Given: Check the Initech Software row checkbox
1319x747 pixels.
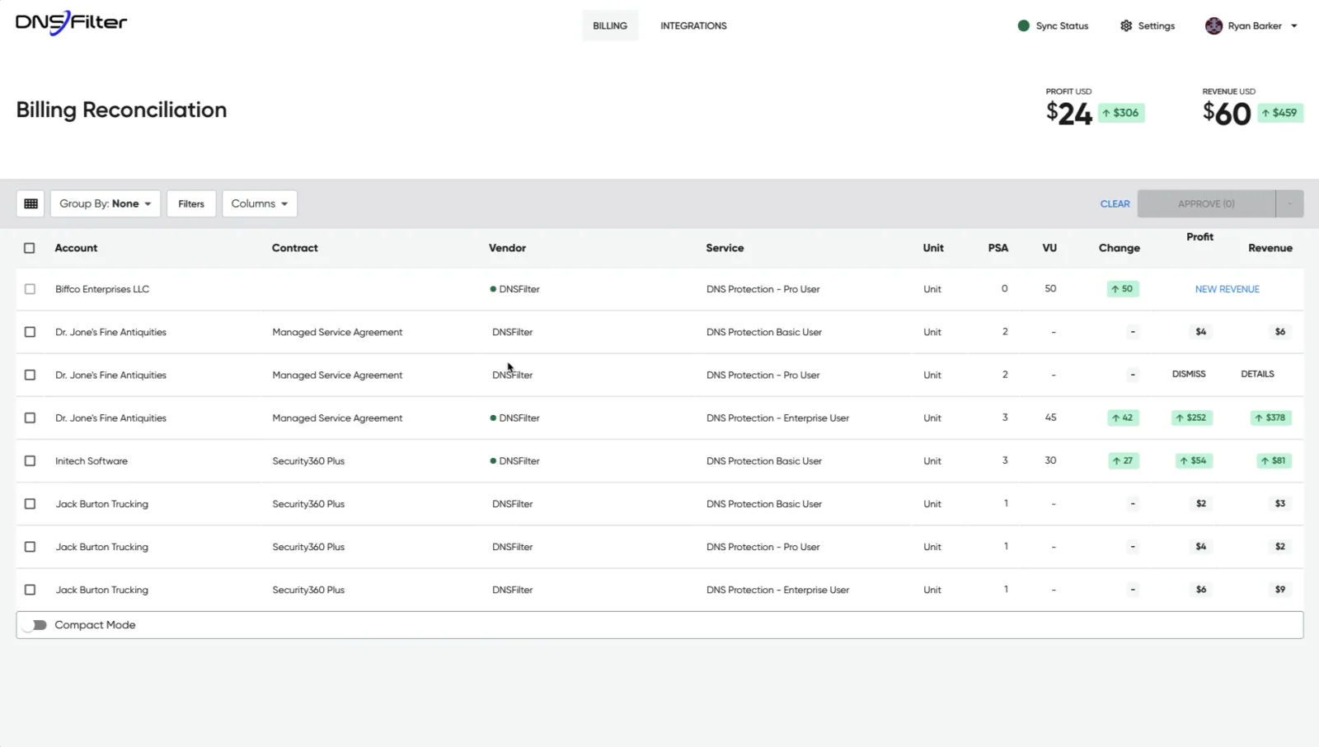Looking at the screenshot, I should pos(30,460).
